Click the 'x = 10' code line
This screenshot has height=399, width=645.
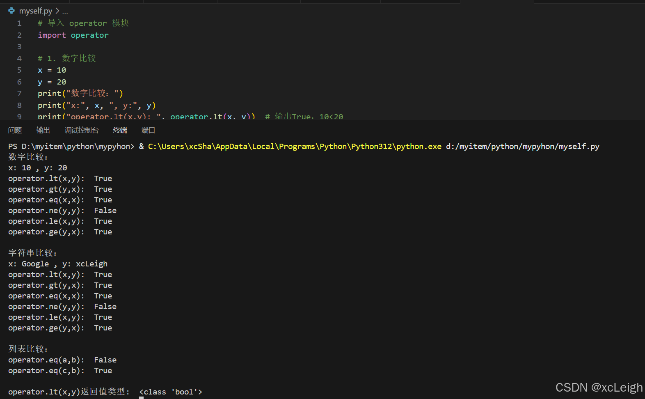click(x=52, y=70)
